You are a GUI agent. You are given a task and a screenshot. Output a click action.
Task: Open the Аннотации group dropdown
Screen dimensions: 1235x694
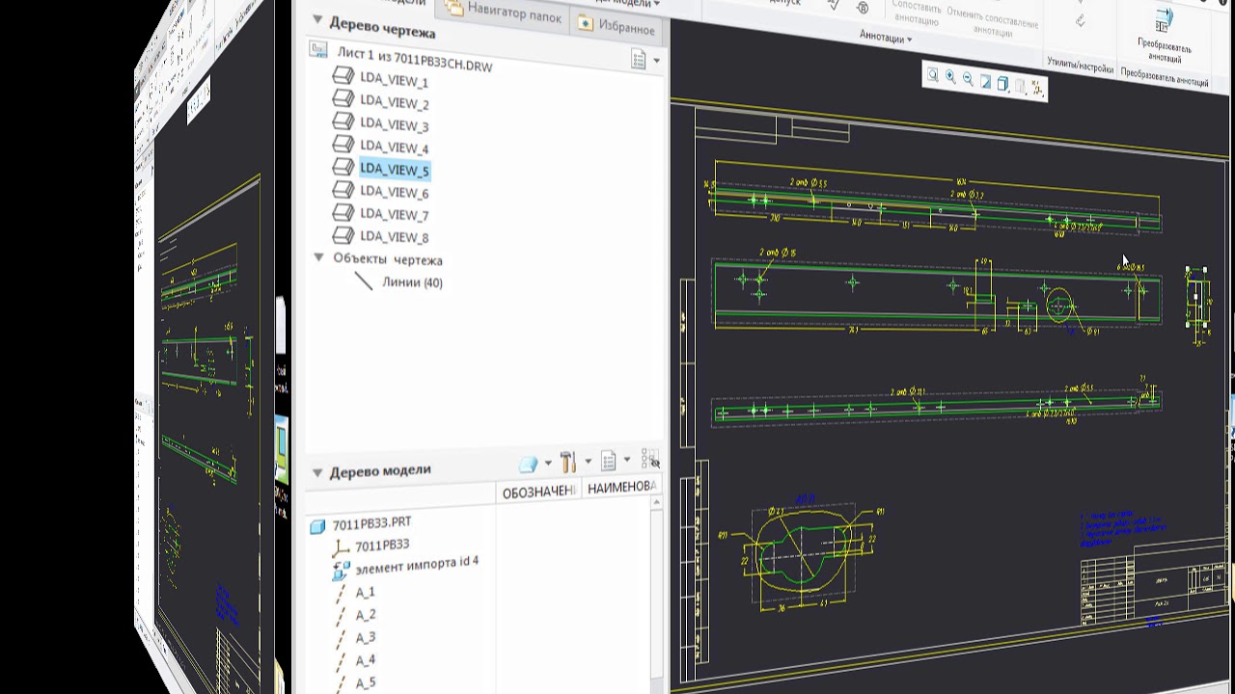(x=886, y=39)
